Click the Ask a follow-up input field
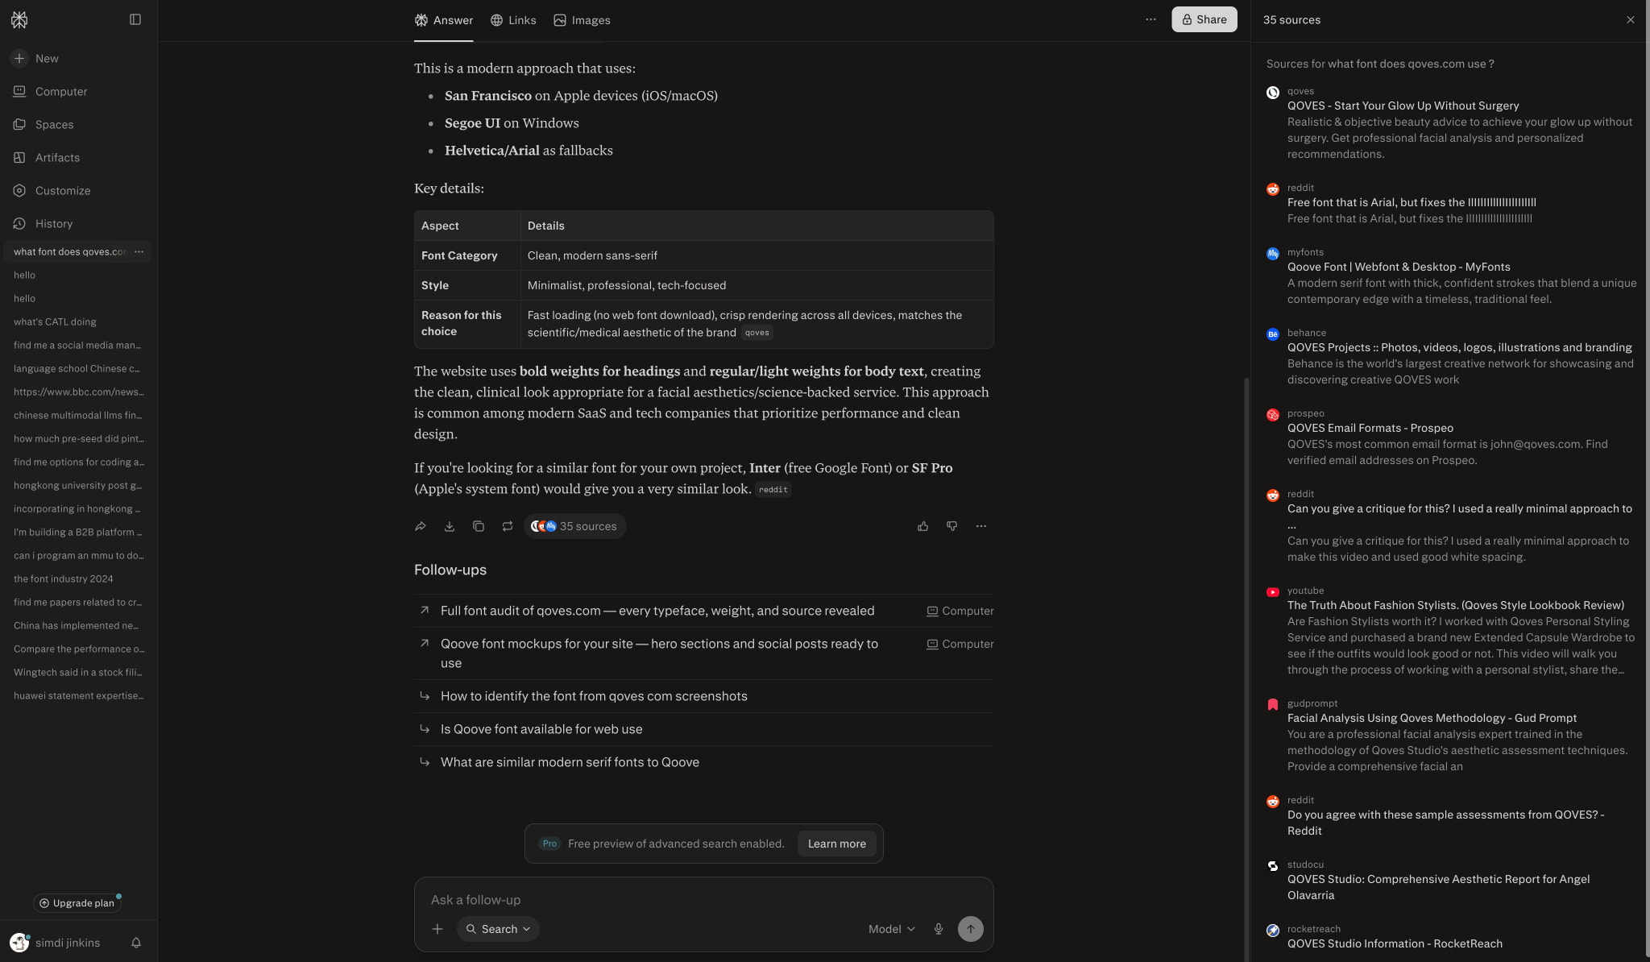Screen dimensions: 1650x962 [x=703, y=901]
